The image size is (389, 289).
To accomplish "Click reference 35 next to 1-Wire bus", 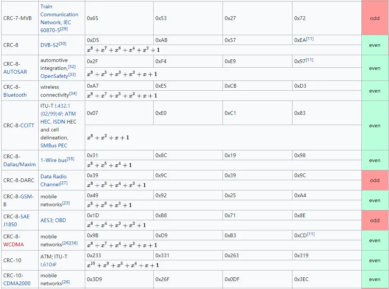I will 70,159.
